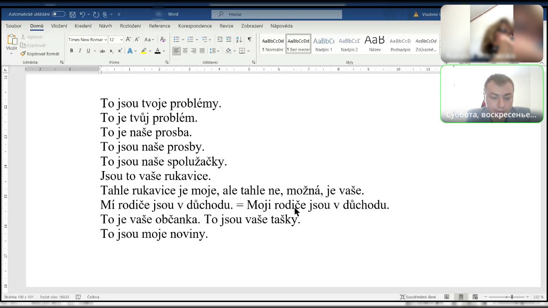Open the Vložení ribbon tab

tap(59, 26)
